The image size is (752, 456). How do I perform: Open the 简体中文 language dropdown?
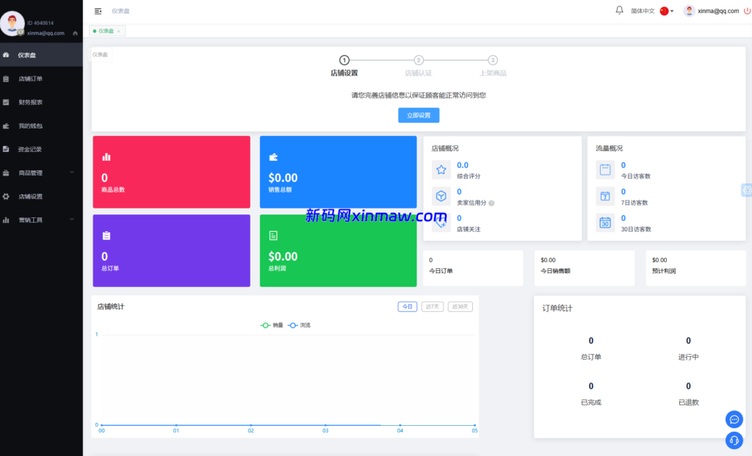click(x=652, y=11)
